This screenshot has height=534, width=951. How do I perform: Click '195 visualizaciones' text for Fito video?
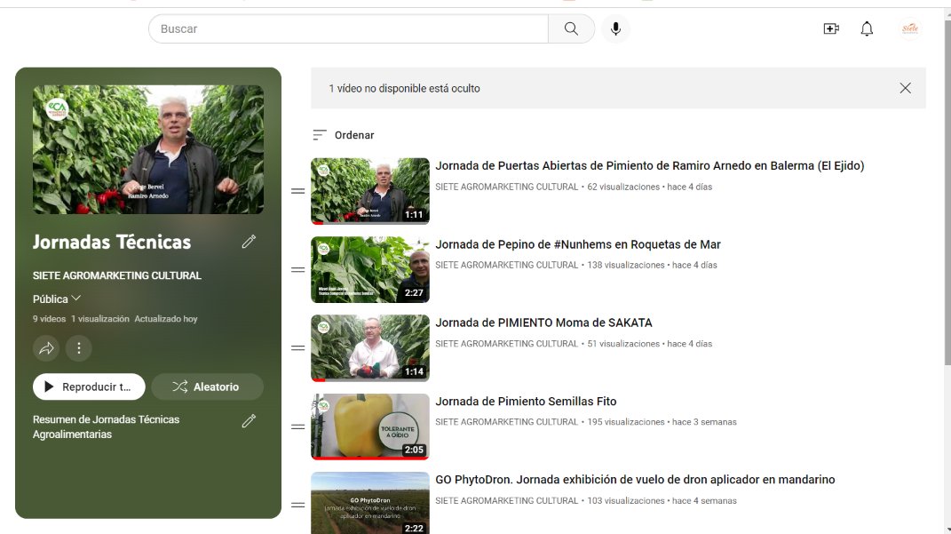click(x=626, y=422)
